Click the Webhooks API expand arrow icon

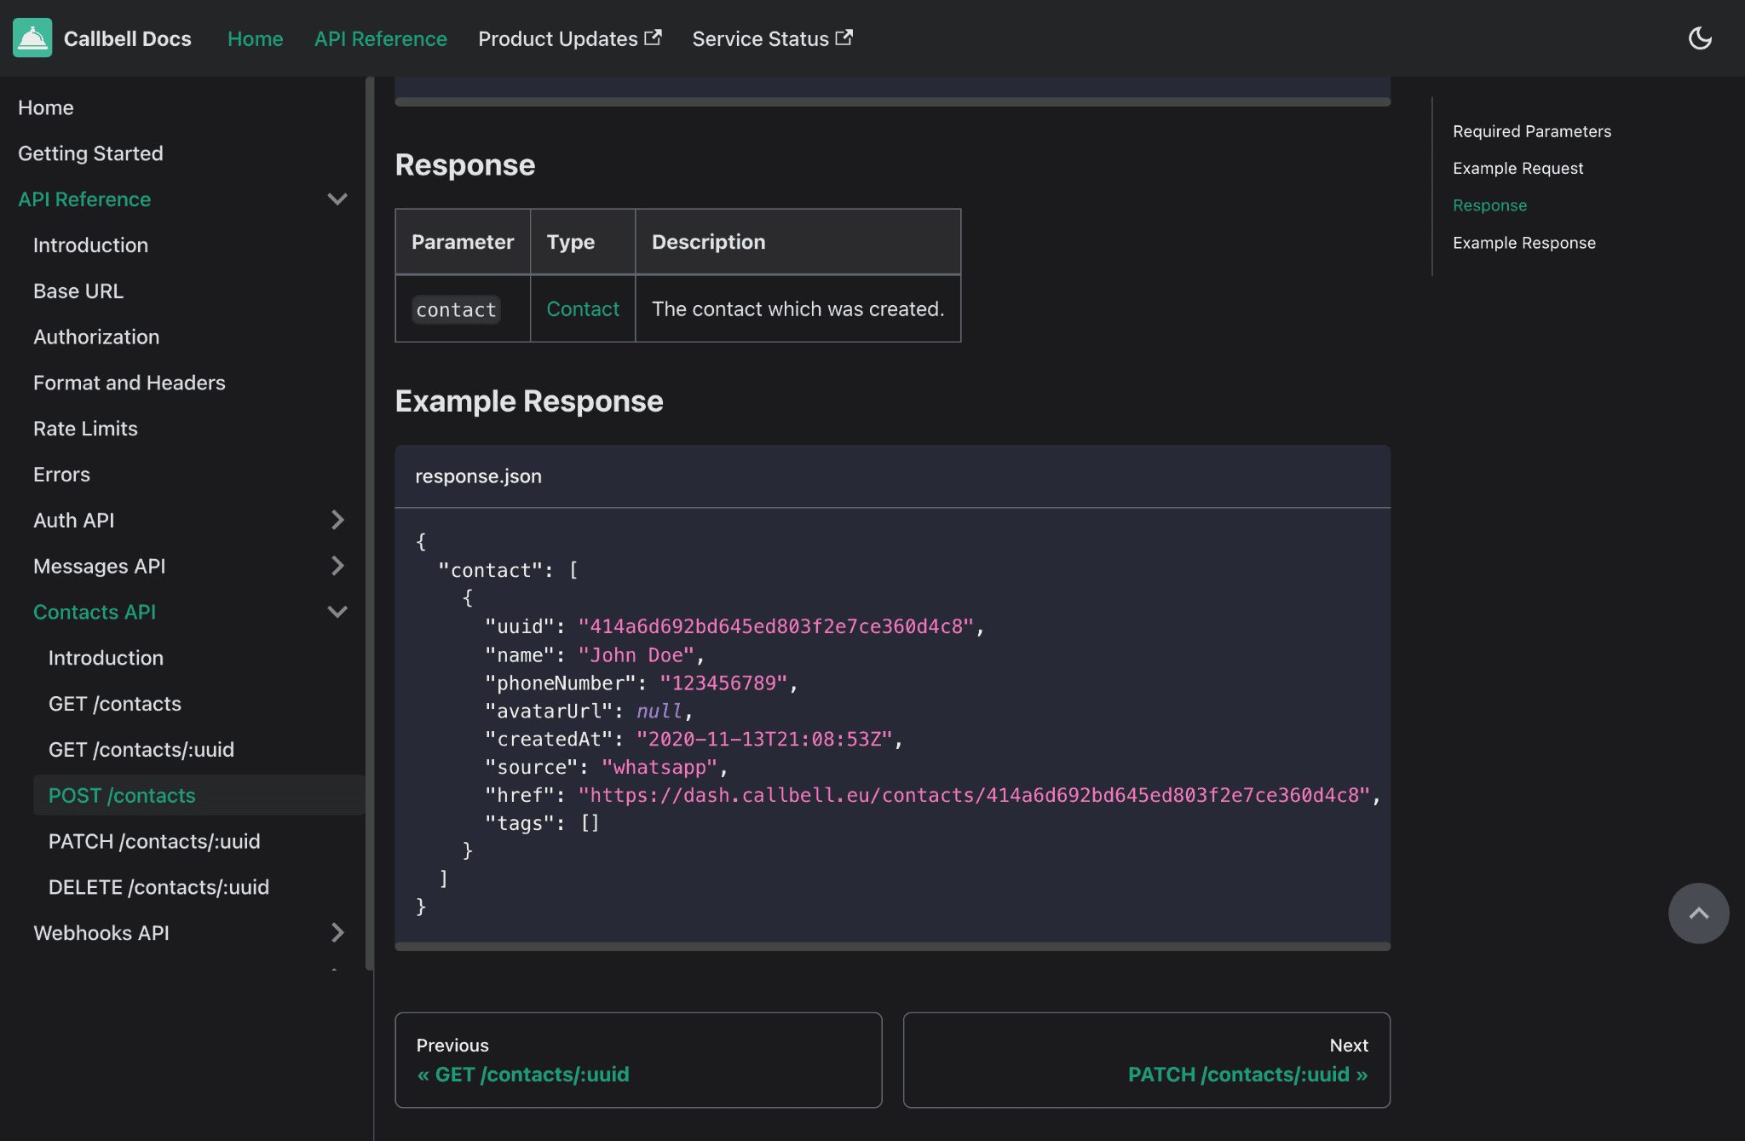point(337,931)
